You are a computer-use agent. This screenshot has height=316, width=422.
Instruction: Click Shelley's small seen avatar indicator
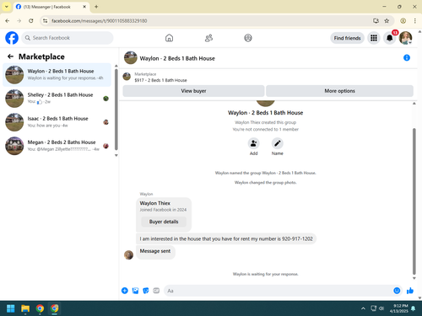point(105,99)
